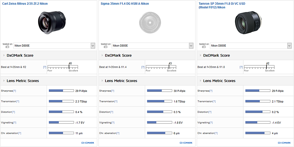The height and width of the screenshot is (147, 294).
Task: Click Transmission [?] help in Tamron column
Action: click(x=214, y=101)
